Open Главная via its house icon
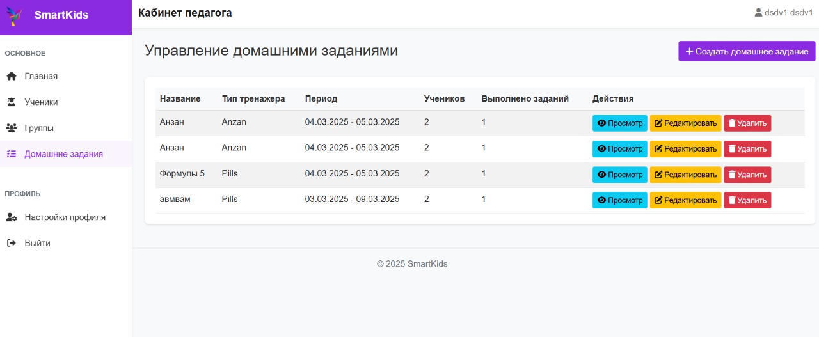 click(12, 76)
